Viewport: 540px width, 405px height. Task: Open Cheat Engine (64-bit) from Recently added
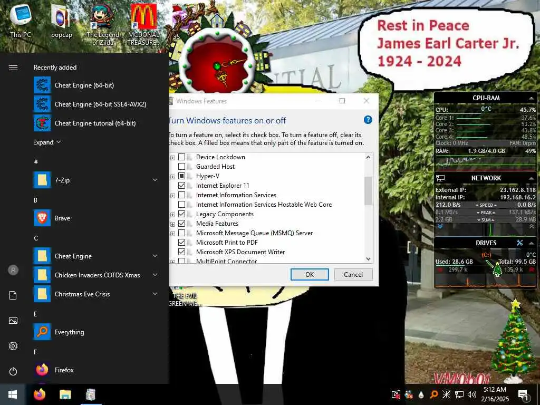[96, 85]
